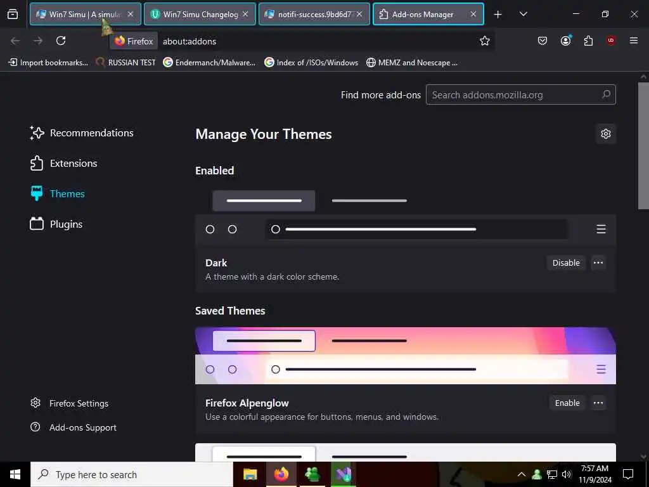Open Extensions category in sidebar
Screen dimensions: 649x487
[64, 163]
